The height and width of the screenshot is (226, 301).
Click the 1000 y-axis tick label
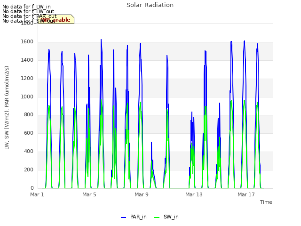27,97
